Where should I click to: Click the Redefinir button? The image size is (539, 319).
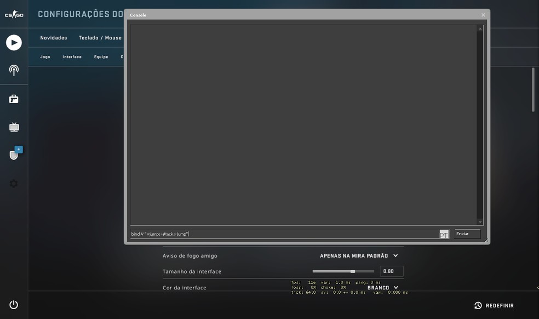point(494,305)
